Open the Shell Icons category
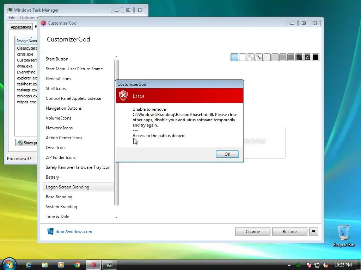361x270 pixels. point(78,89)
